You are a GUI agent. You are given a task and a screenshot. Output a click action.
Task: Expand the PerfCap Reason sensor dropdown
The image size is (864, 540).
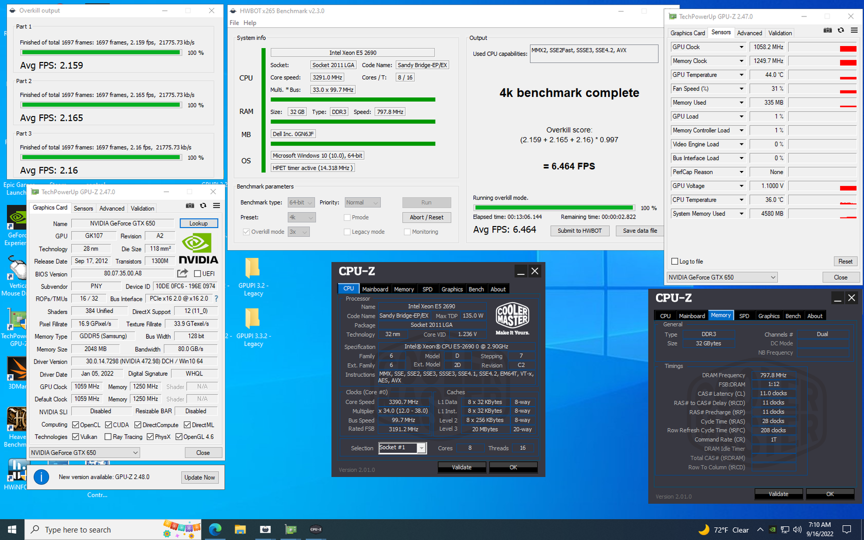(x=741, y=172)
